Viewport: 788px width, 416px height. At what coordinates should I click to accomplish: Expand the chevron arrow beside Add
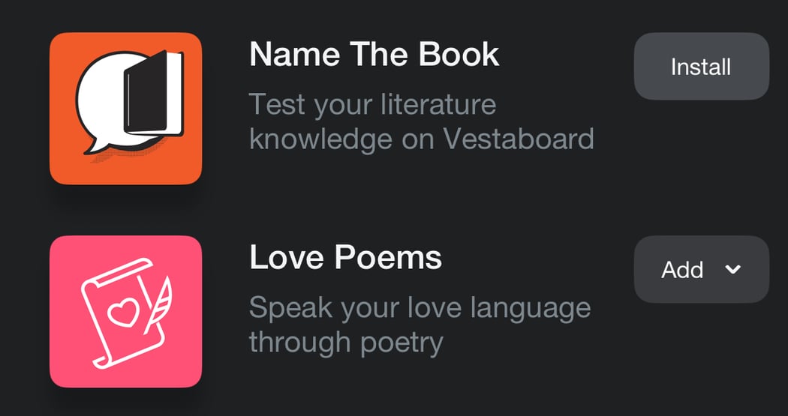(x=733, y=270)
